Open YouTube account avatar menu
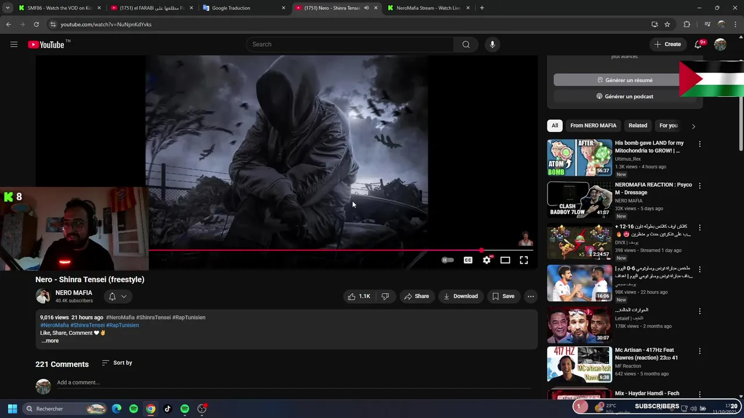744x418 pixels. click(720, 44)
